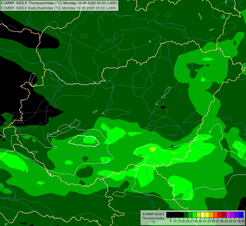Click the yellow 31–33 legend swatch
This screenshot has width=246, height=226.
(207, 215)
